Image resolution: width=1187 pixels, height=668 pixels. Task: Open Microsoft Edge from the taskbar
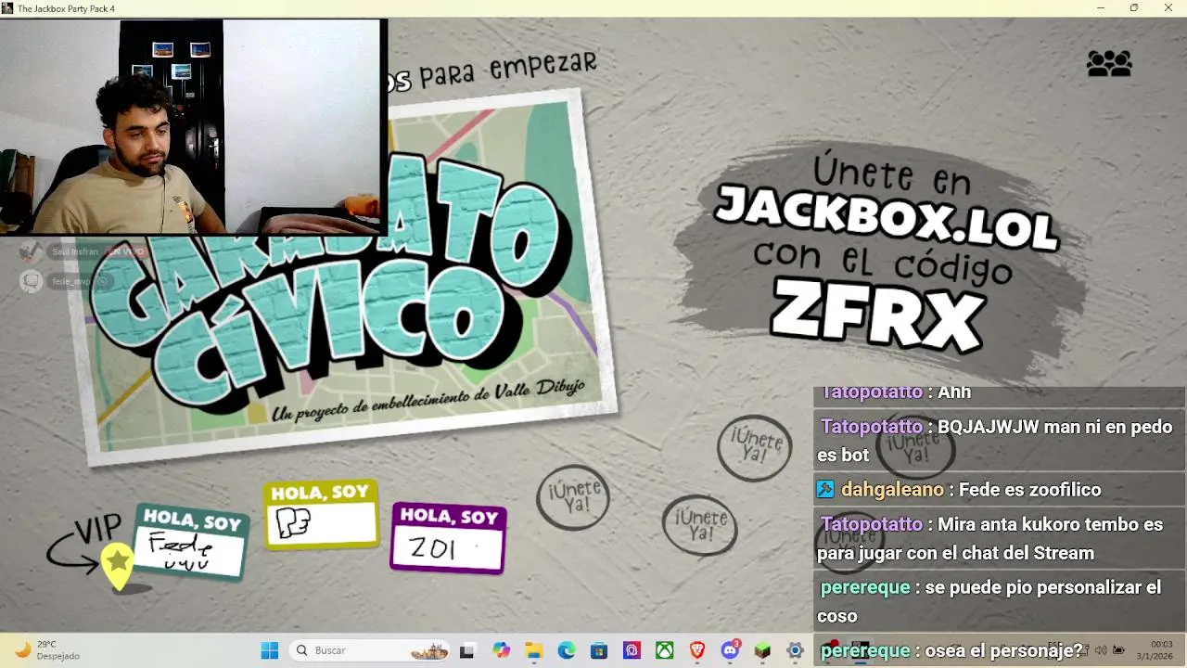click(x=567, y=650)
